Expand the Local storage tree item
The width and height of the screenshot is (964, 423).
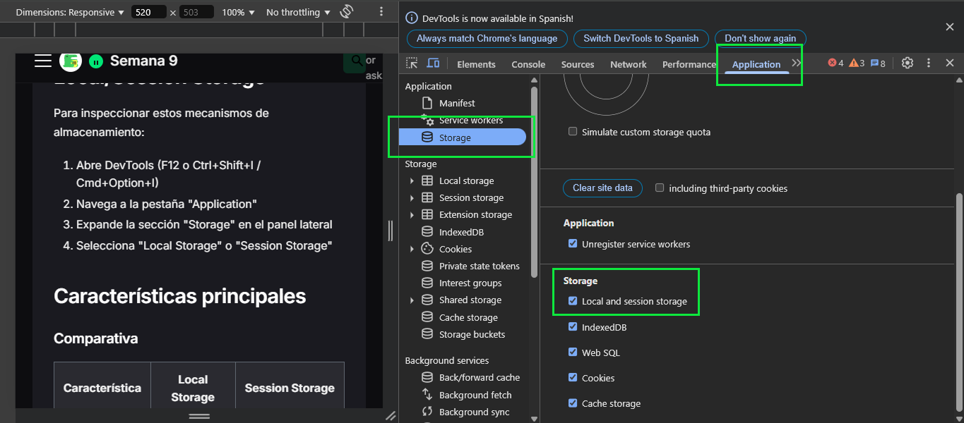tap(412, 181)
